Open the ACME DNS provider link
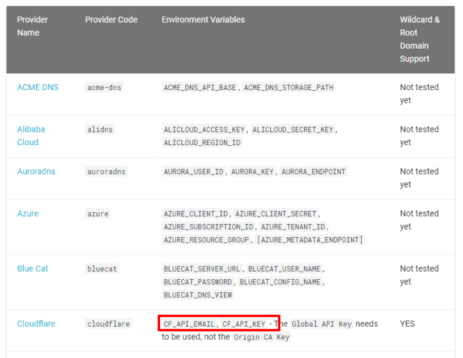The width and height of the screenshot is (463, 358). click(x=38, y=87)
